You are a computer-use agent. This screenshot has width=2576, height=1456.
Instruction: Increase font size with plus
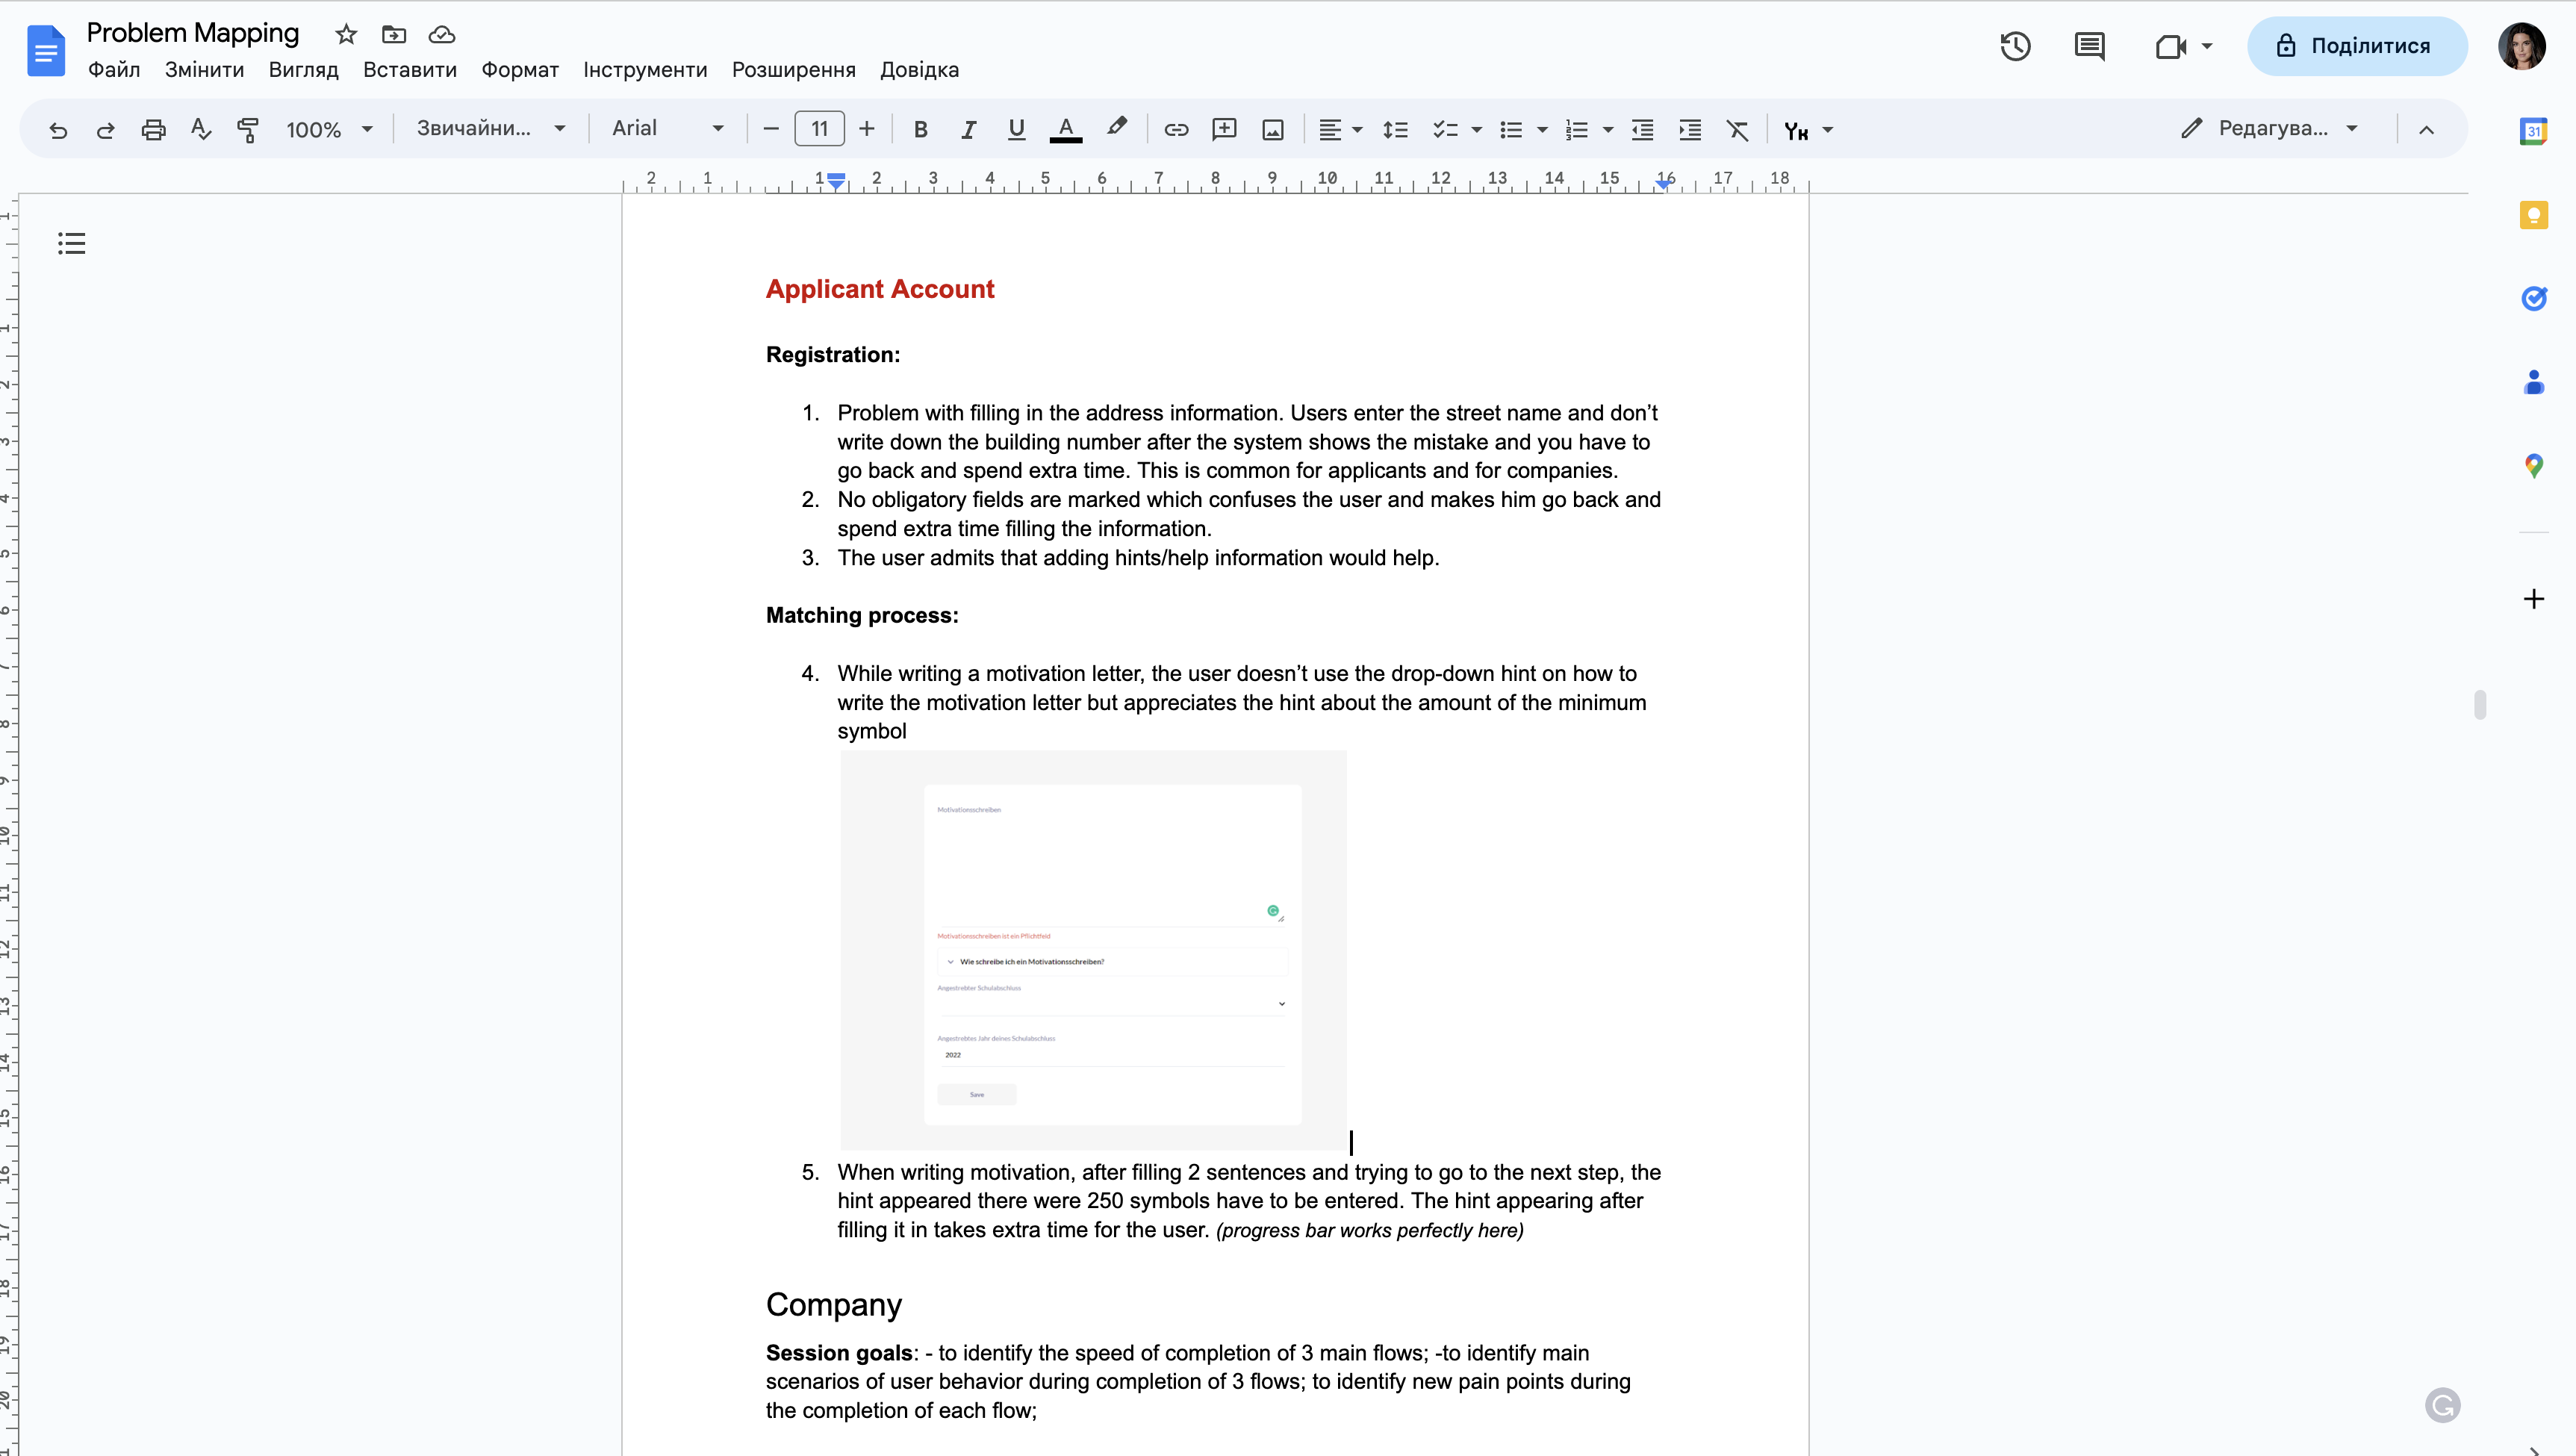coord(867,129)
